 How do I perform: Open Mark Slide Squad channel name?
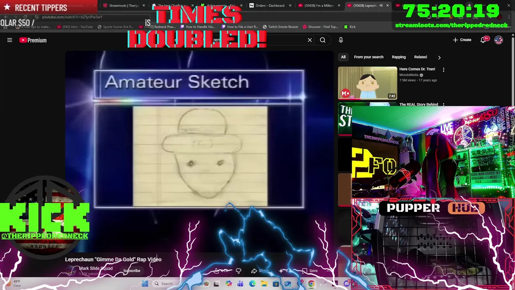[x=96, y=268]
